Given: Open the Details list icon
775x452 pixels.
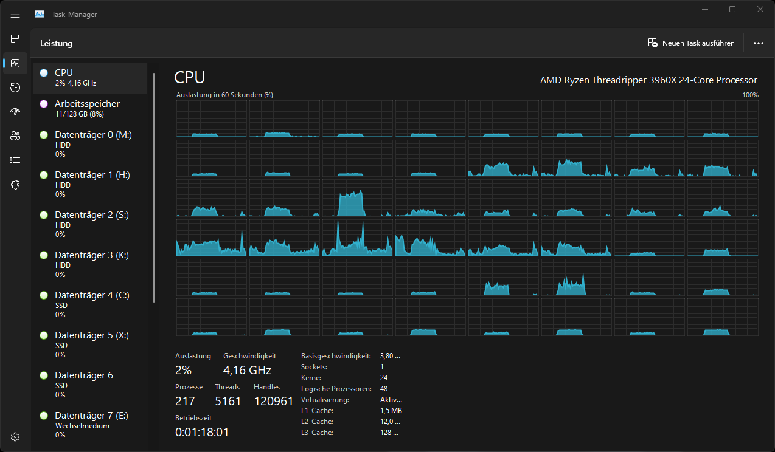Looking at the screenshot, I should (15, 160).
